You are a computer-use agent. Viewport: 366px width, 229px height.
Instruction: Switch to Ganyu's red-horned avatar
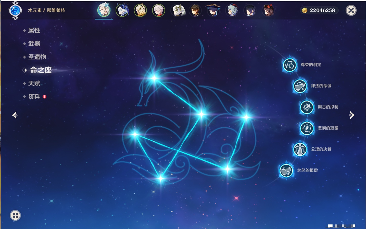(232, 10)
